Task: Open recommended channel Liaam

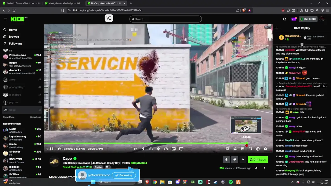Action: (x=22, y=130)
